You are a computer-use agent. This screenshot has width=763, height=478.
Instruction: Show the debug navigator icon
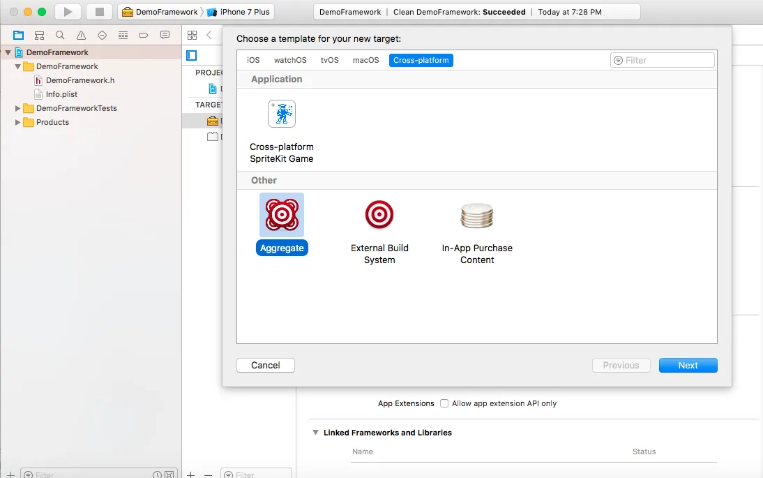click(123, 35)
